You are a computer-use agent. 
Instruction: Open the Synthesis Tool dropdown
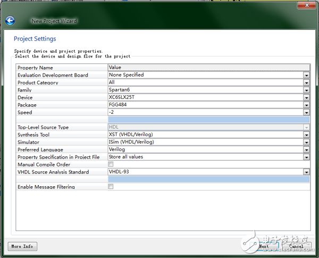[306, 135]
